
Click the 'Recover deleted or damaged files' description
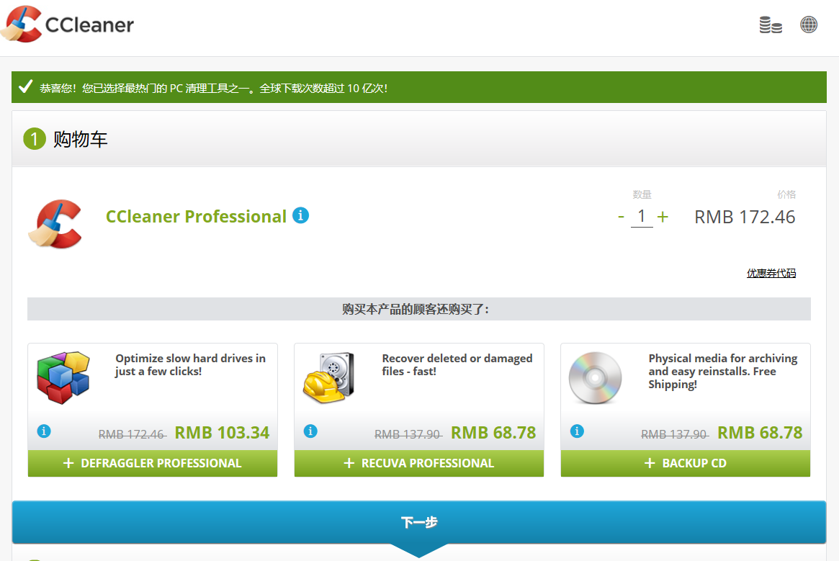click(x=457, y=364)
